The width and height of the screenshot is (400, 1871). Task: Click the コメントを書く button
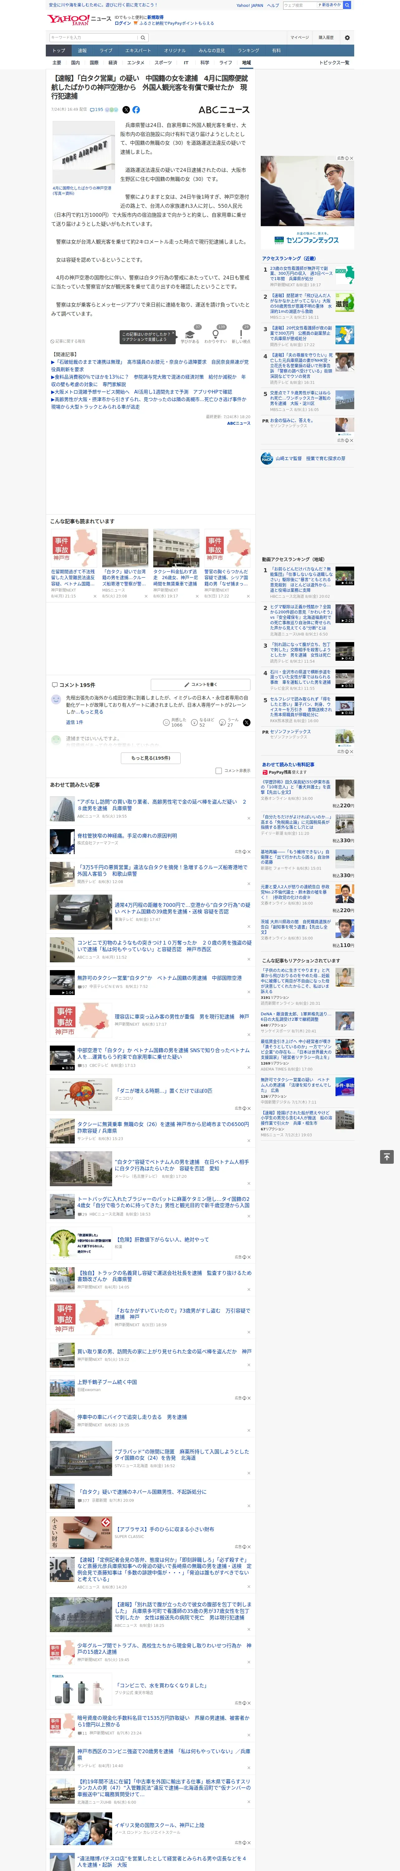pos(200,684)
